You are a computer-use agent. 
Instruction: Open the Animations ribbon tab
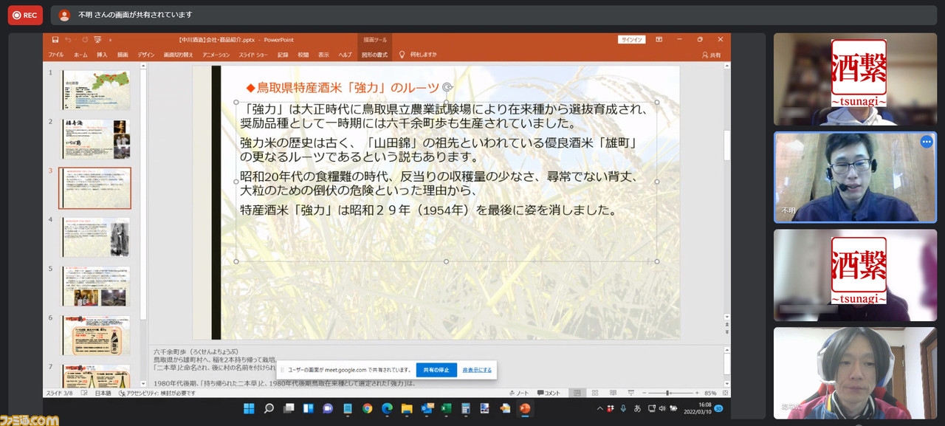216,55
